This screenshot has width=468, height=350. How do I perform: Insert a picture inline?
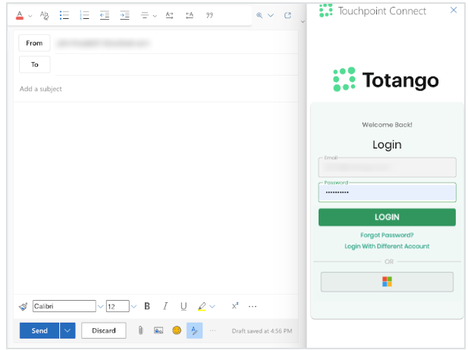click(159, 330)
